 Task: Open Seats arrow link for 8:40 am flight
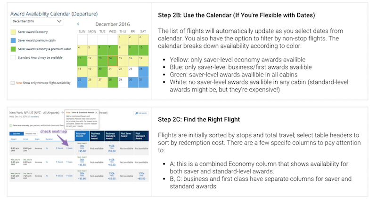pyautogui.click(x=69, y=148)
